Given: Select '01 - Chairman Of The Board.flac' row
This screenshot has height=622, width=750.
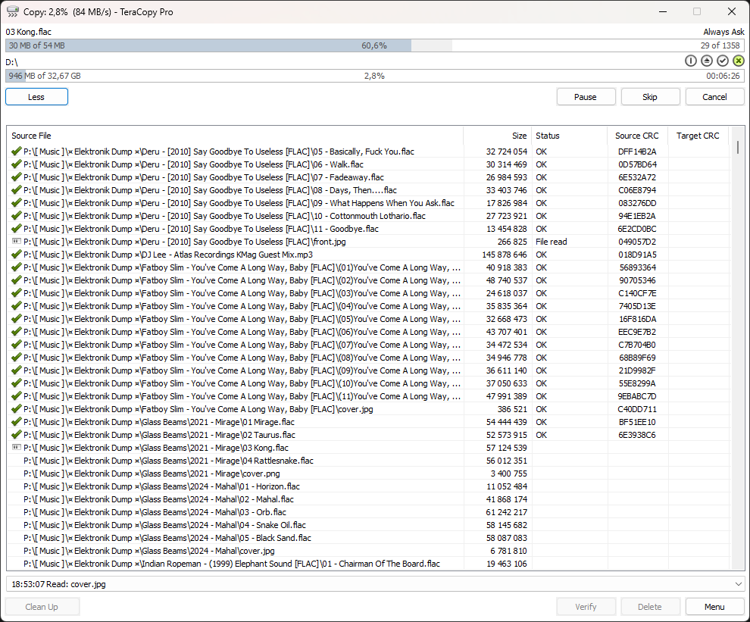Looking at the screenshot, I should tap(369, 564).
